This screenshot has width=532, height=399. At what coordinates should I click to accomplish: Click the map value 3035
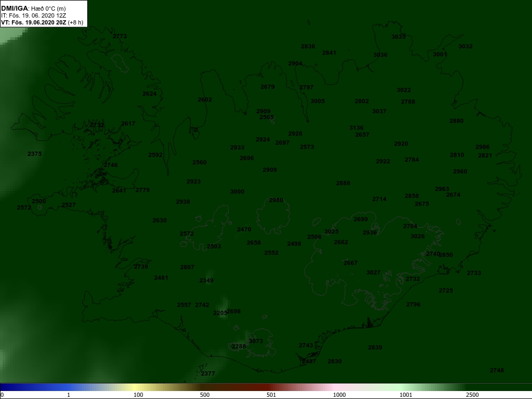coord(398,37)
